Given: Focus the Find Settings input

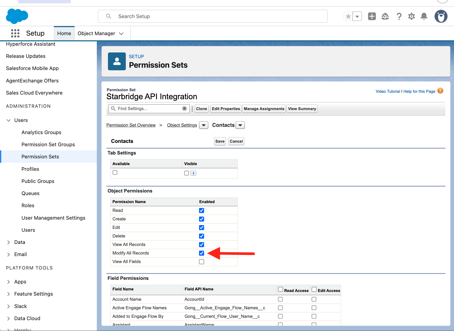Looking at the screenshot, I should point(149,109).
